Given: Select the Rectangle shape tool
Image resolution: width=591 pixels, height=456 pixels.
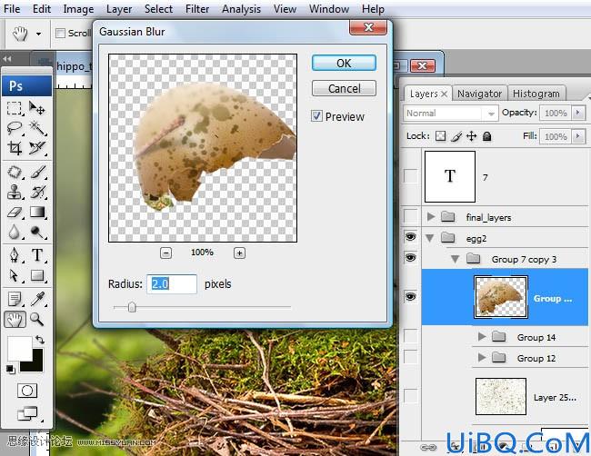Looking at the screenshot, I should coord(37,275).
